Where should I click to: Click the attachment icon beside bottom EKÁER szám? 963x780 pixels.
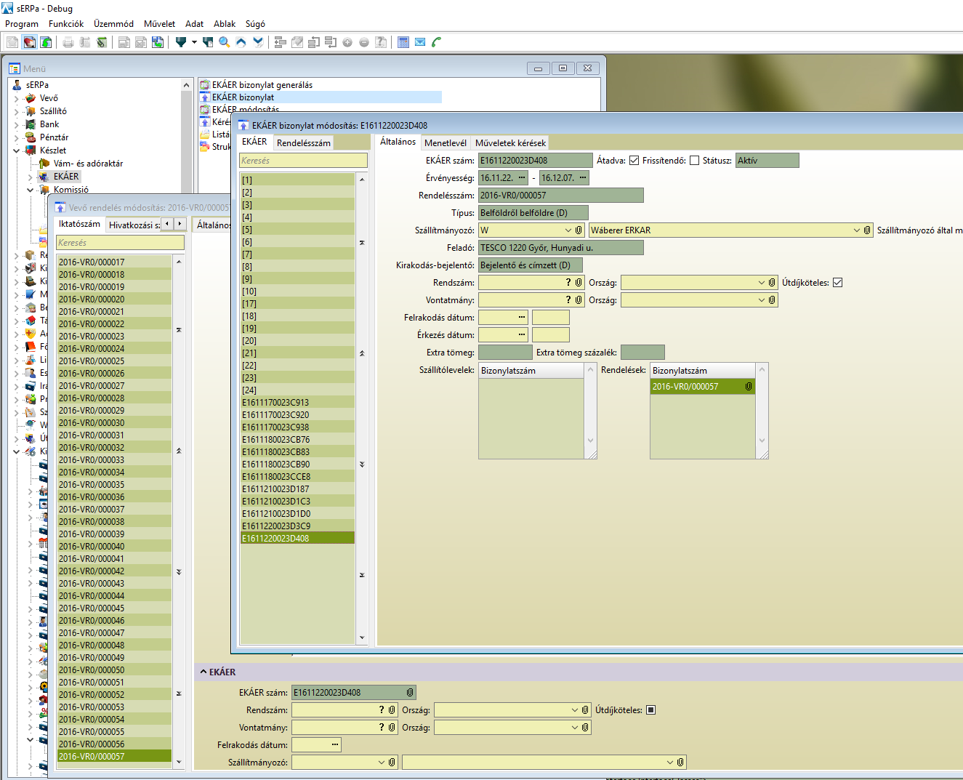(410, 693)
